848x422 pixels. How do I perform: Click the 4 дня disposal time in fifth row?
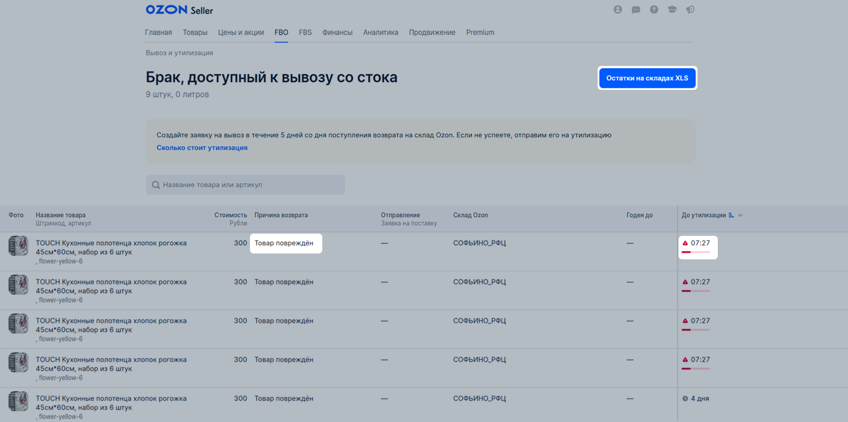700,399
